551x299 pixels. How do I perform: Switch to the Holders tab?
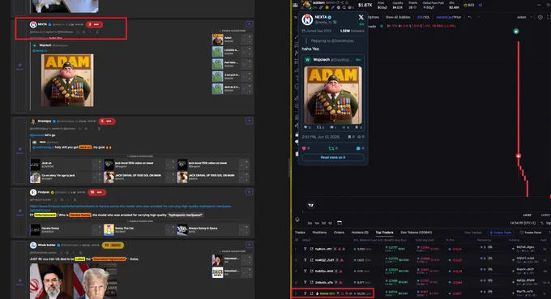[x=360, y=233]
